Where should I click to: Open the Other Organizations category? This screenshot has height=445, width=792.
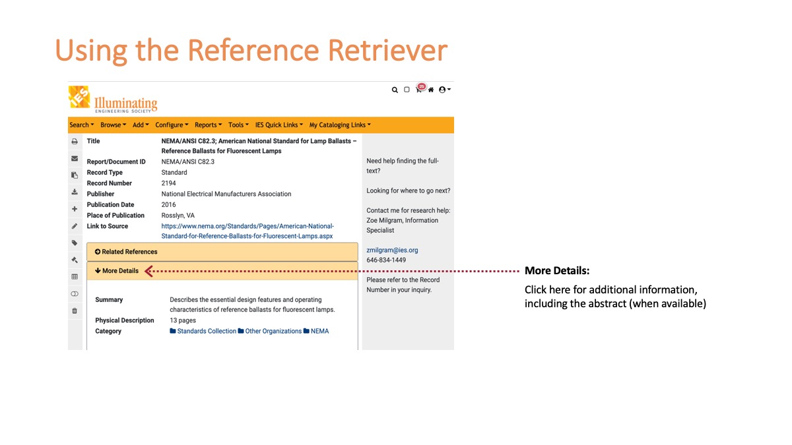point(269,331)
